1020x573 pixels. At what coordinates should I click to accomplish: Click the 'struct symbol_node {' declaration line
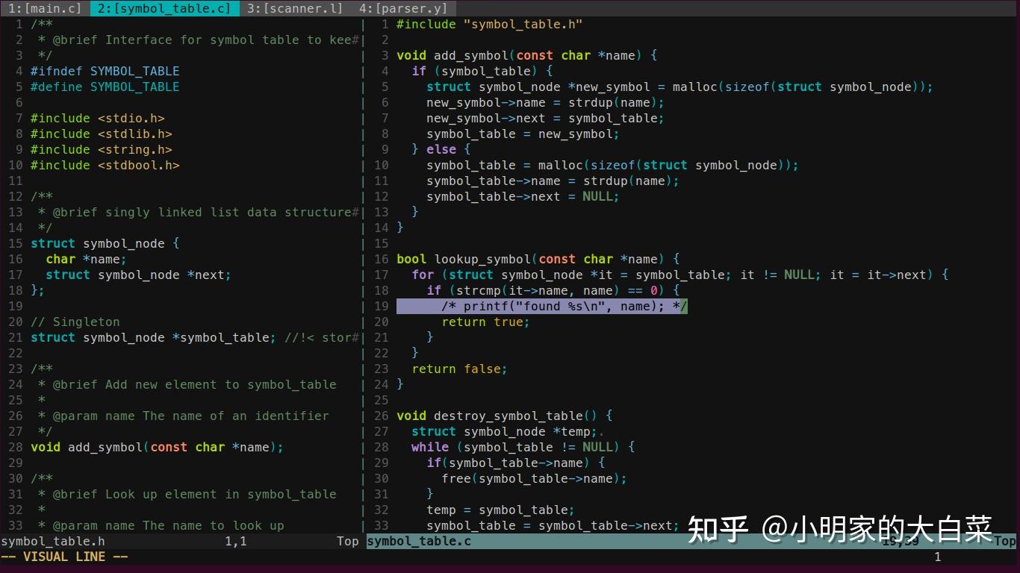(x=105, y=243)
